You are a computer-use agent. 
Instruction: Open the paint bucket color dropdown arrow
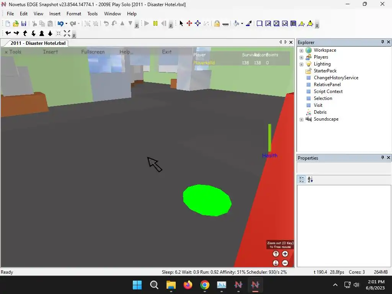[242, 23]
